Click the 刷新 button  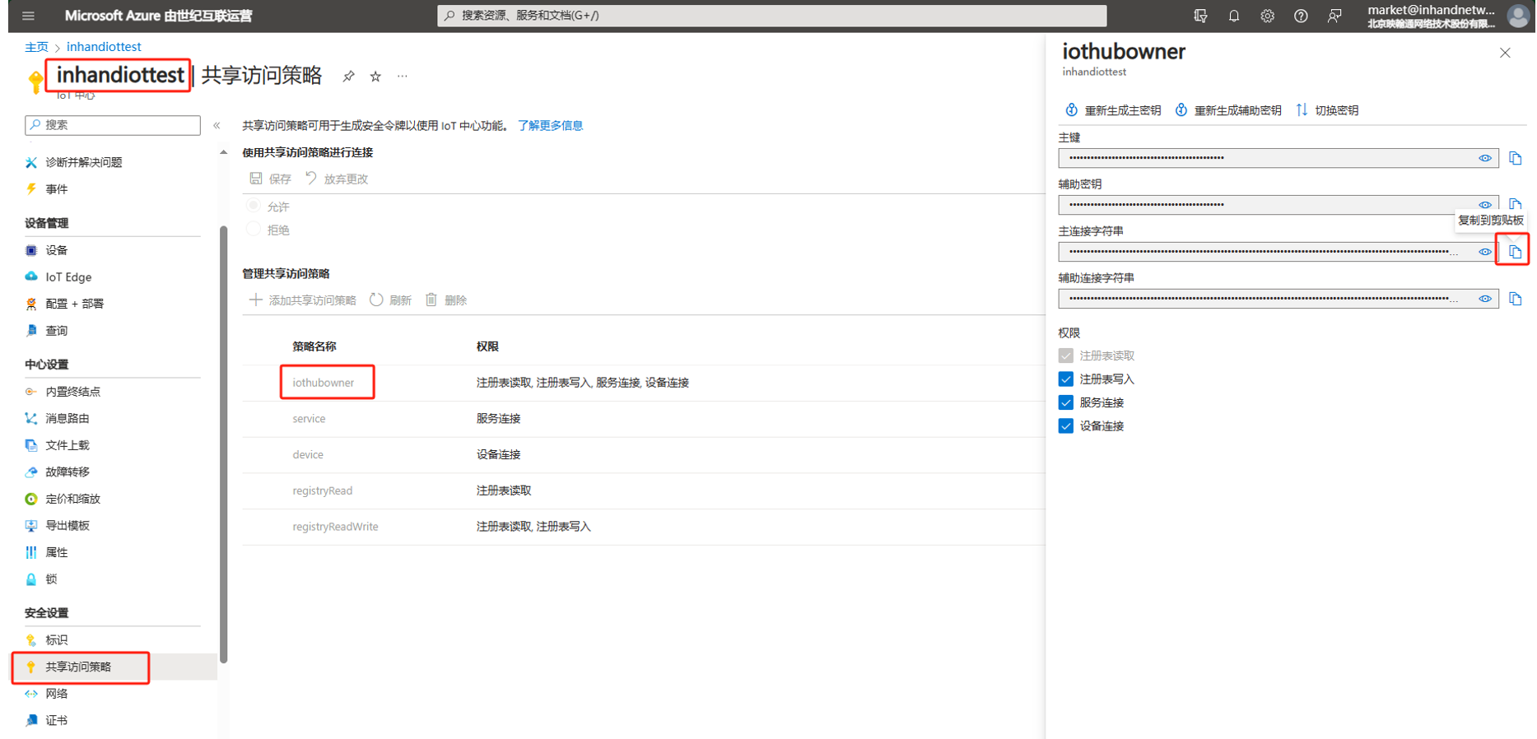pos(391,300)
